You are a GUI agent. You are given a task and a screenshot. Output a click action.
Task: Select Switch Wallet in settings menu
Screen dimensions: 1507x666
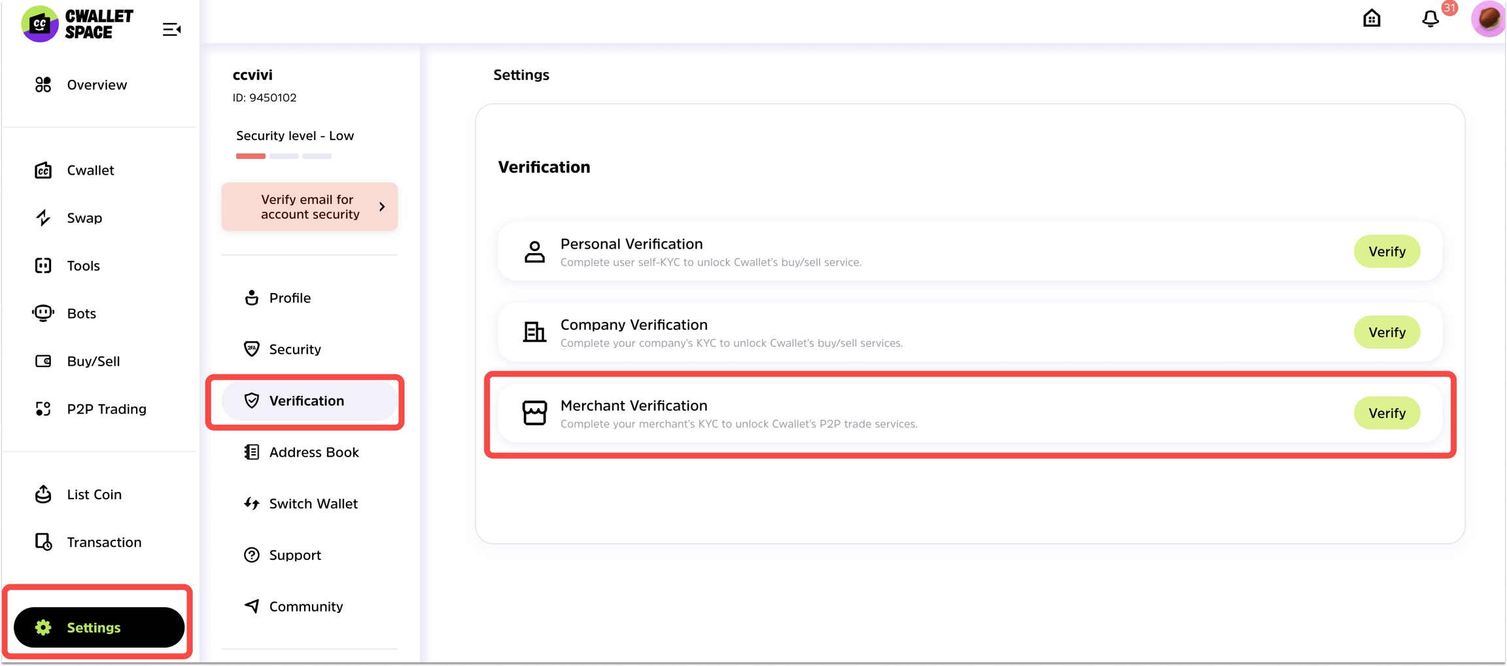point(313,504)
